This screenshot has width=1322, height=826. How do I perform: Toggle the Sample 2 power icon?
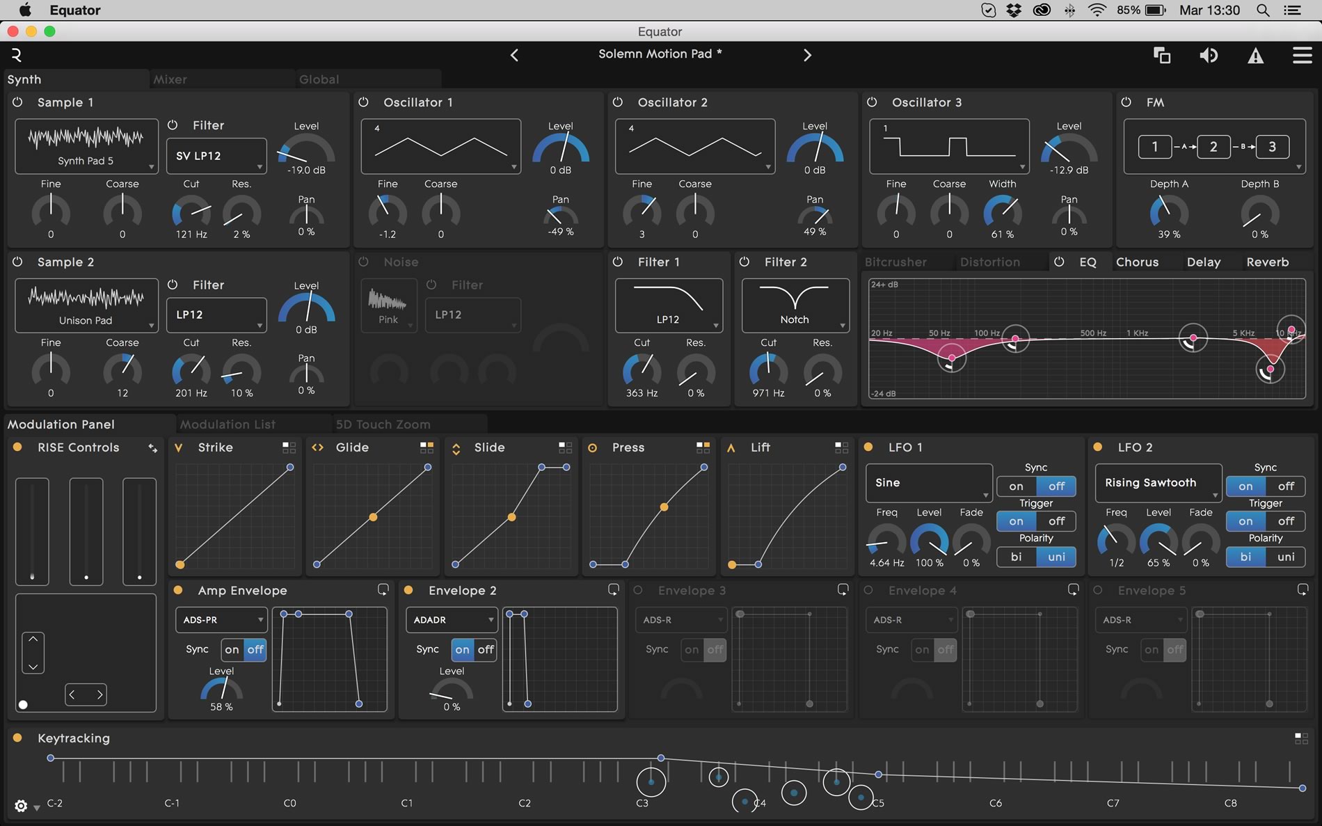(17, 262)
